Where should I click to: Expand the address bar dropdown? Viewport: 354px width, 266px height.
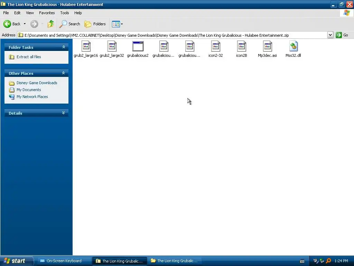click(x=330, y=35)
